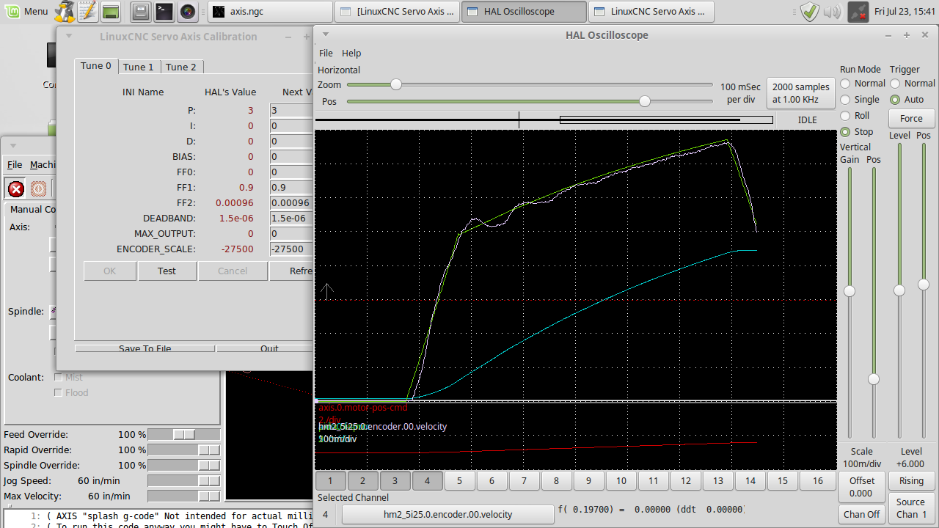Select oscilloscope channel 1
Image resolution: width=939 pixels, height=528 pixels.
click(x=331, y=480)
